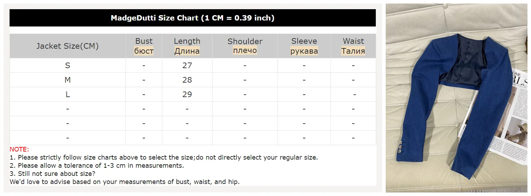
Task: Select the size S row label
Action: (68, 65)
